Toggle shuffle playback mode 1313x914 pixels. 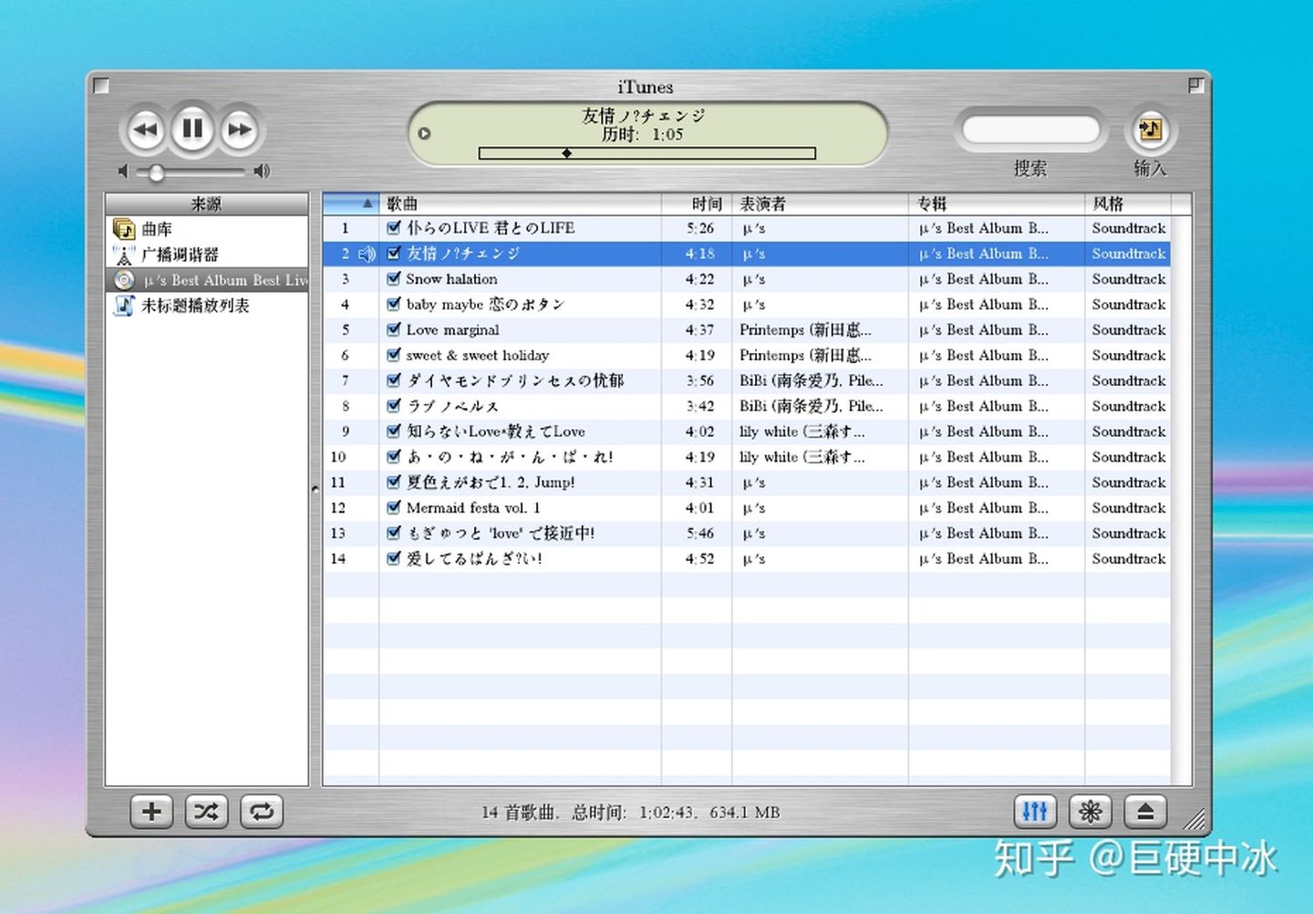coord(206,811)
